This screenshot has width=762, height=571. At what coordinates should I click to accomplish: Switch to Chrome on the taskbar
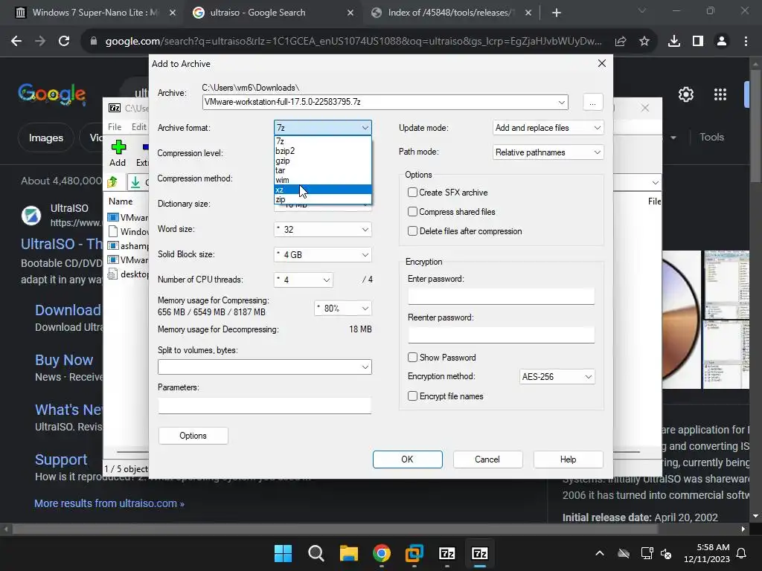point(382,553)
